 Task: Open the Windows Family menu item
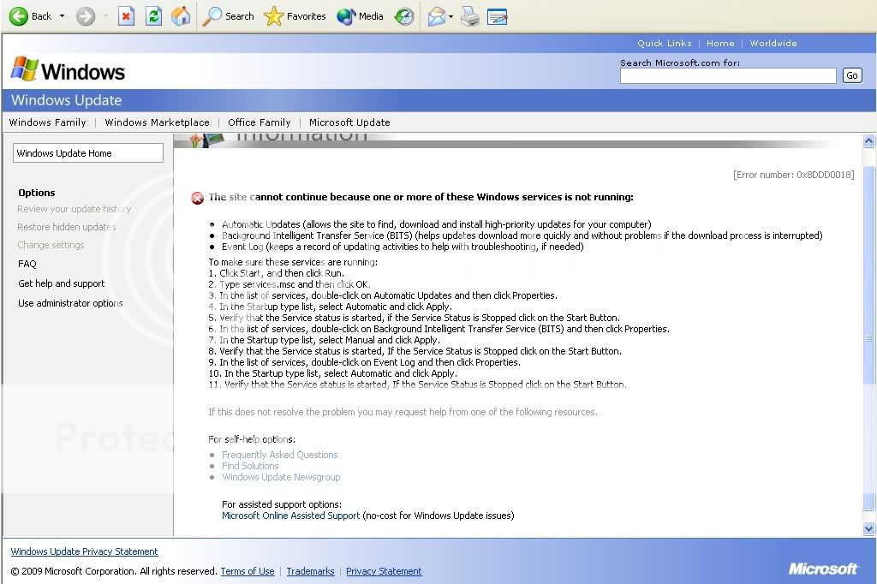pos(48,122)
